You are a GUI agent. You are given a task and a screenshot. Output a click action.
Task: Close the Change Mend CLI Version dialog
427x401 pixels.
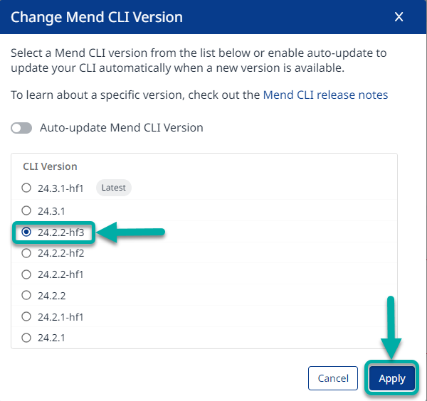tap(399, 17)
